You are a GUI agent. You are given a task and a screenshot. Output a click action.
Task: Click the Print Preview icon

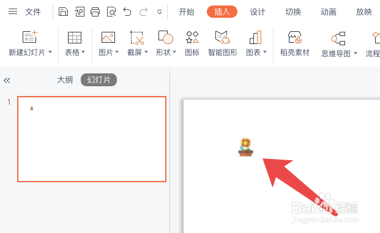coord(111,12)
